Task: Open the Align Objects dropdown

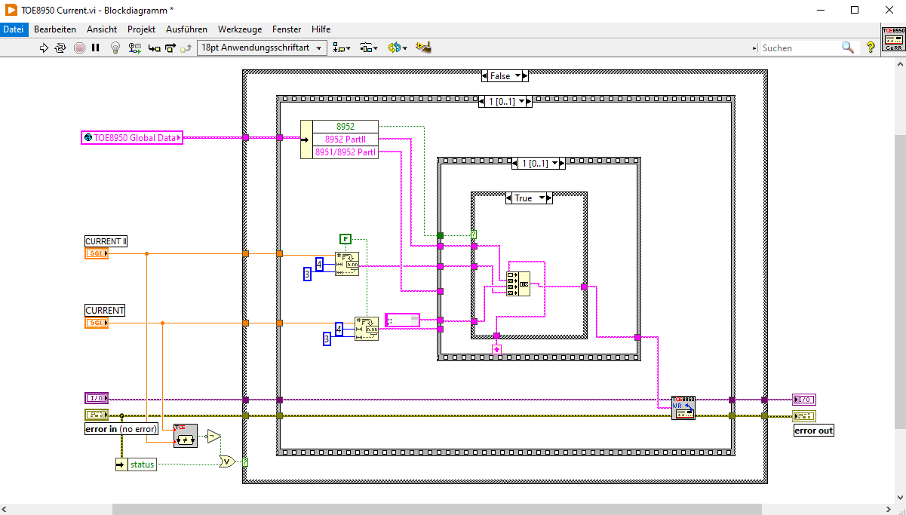Action: pyautogui.click(x=342, y=48)
